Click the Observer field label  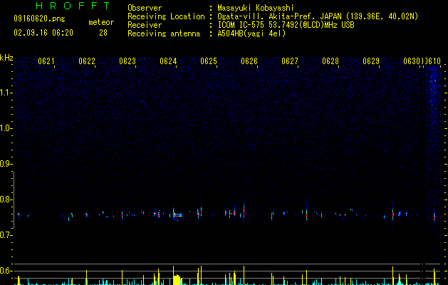145,8
